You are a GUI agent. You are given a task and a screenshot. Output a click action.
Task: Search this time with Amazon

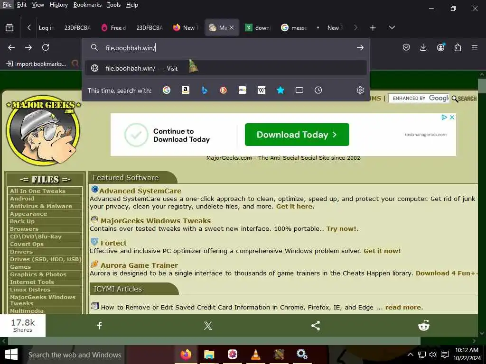pos(186,90)
